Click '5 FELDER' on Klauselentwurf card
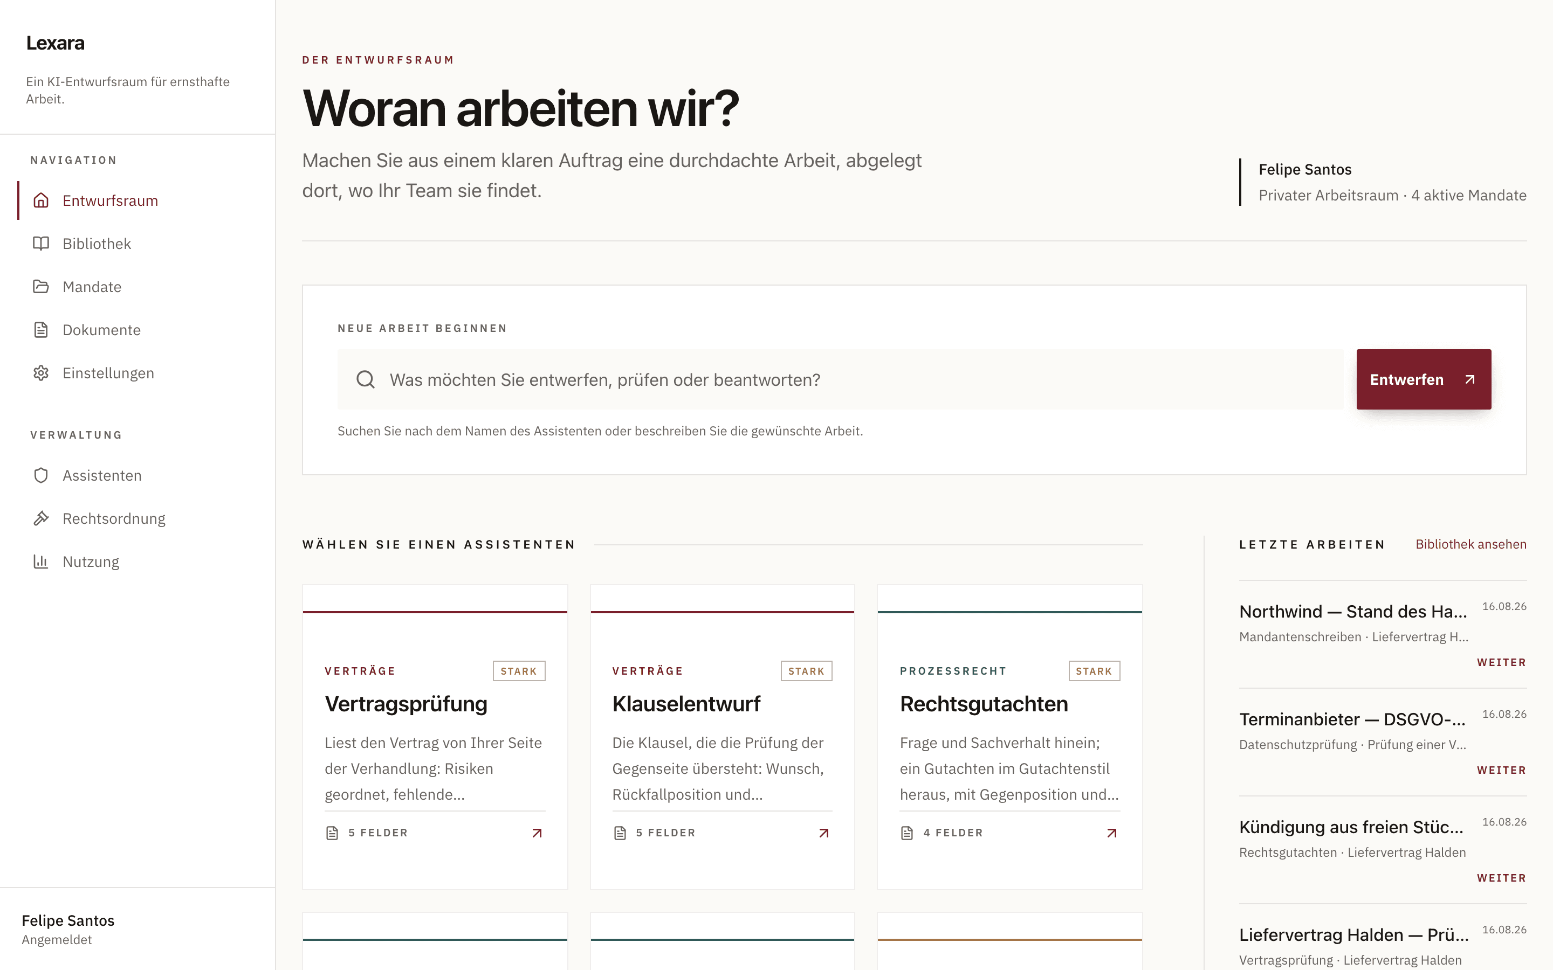The image size is (1553, 970). pos(665,833)
